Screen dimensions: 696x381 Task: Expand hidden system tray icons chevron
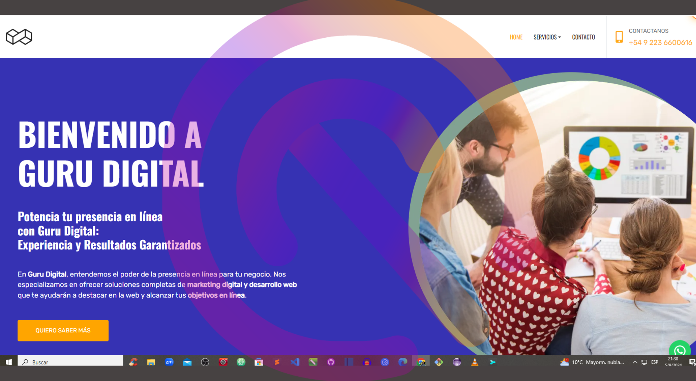(x=635, y=362)
